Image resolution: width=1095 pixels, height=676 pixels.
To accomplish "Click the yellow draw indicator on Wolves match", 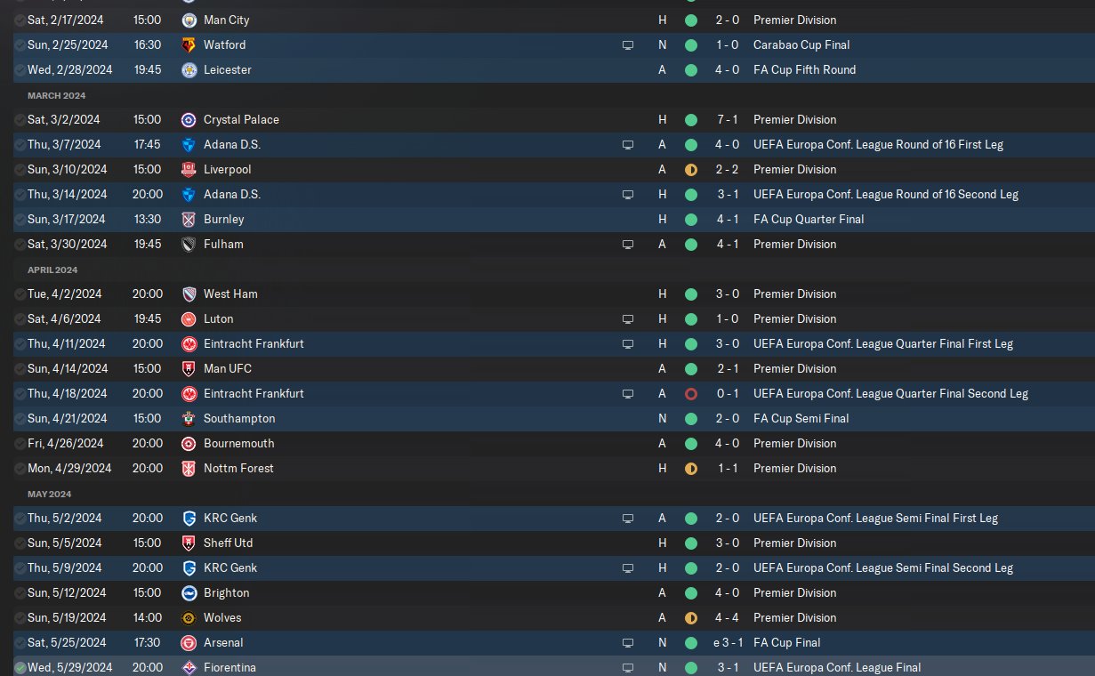I will pyautogui.click(x=690, y=617).
